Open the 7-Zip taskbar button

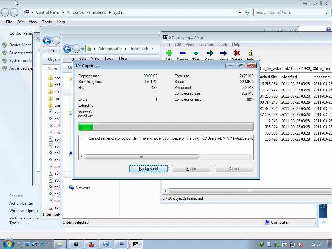(136, 244)
